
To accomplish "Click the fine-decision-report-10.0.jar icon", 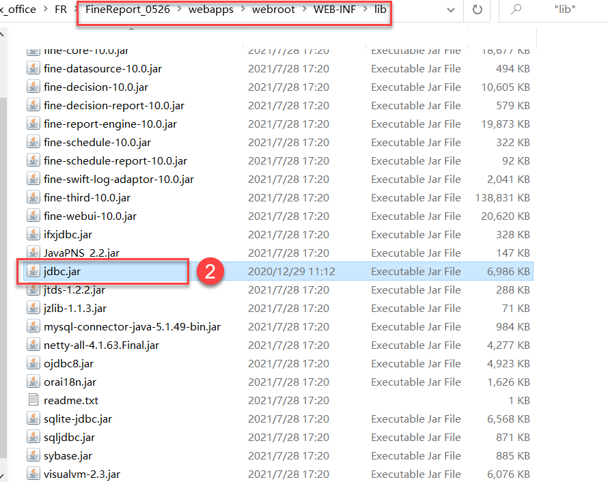I will (x=33, y=105).
